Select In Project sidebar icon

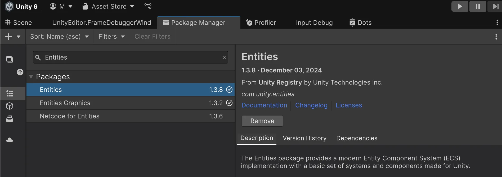(10, 59)
